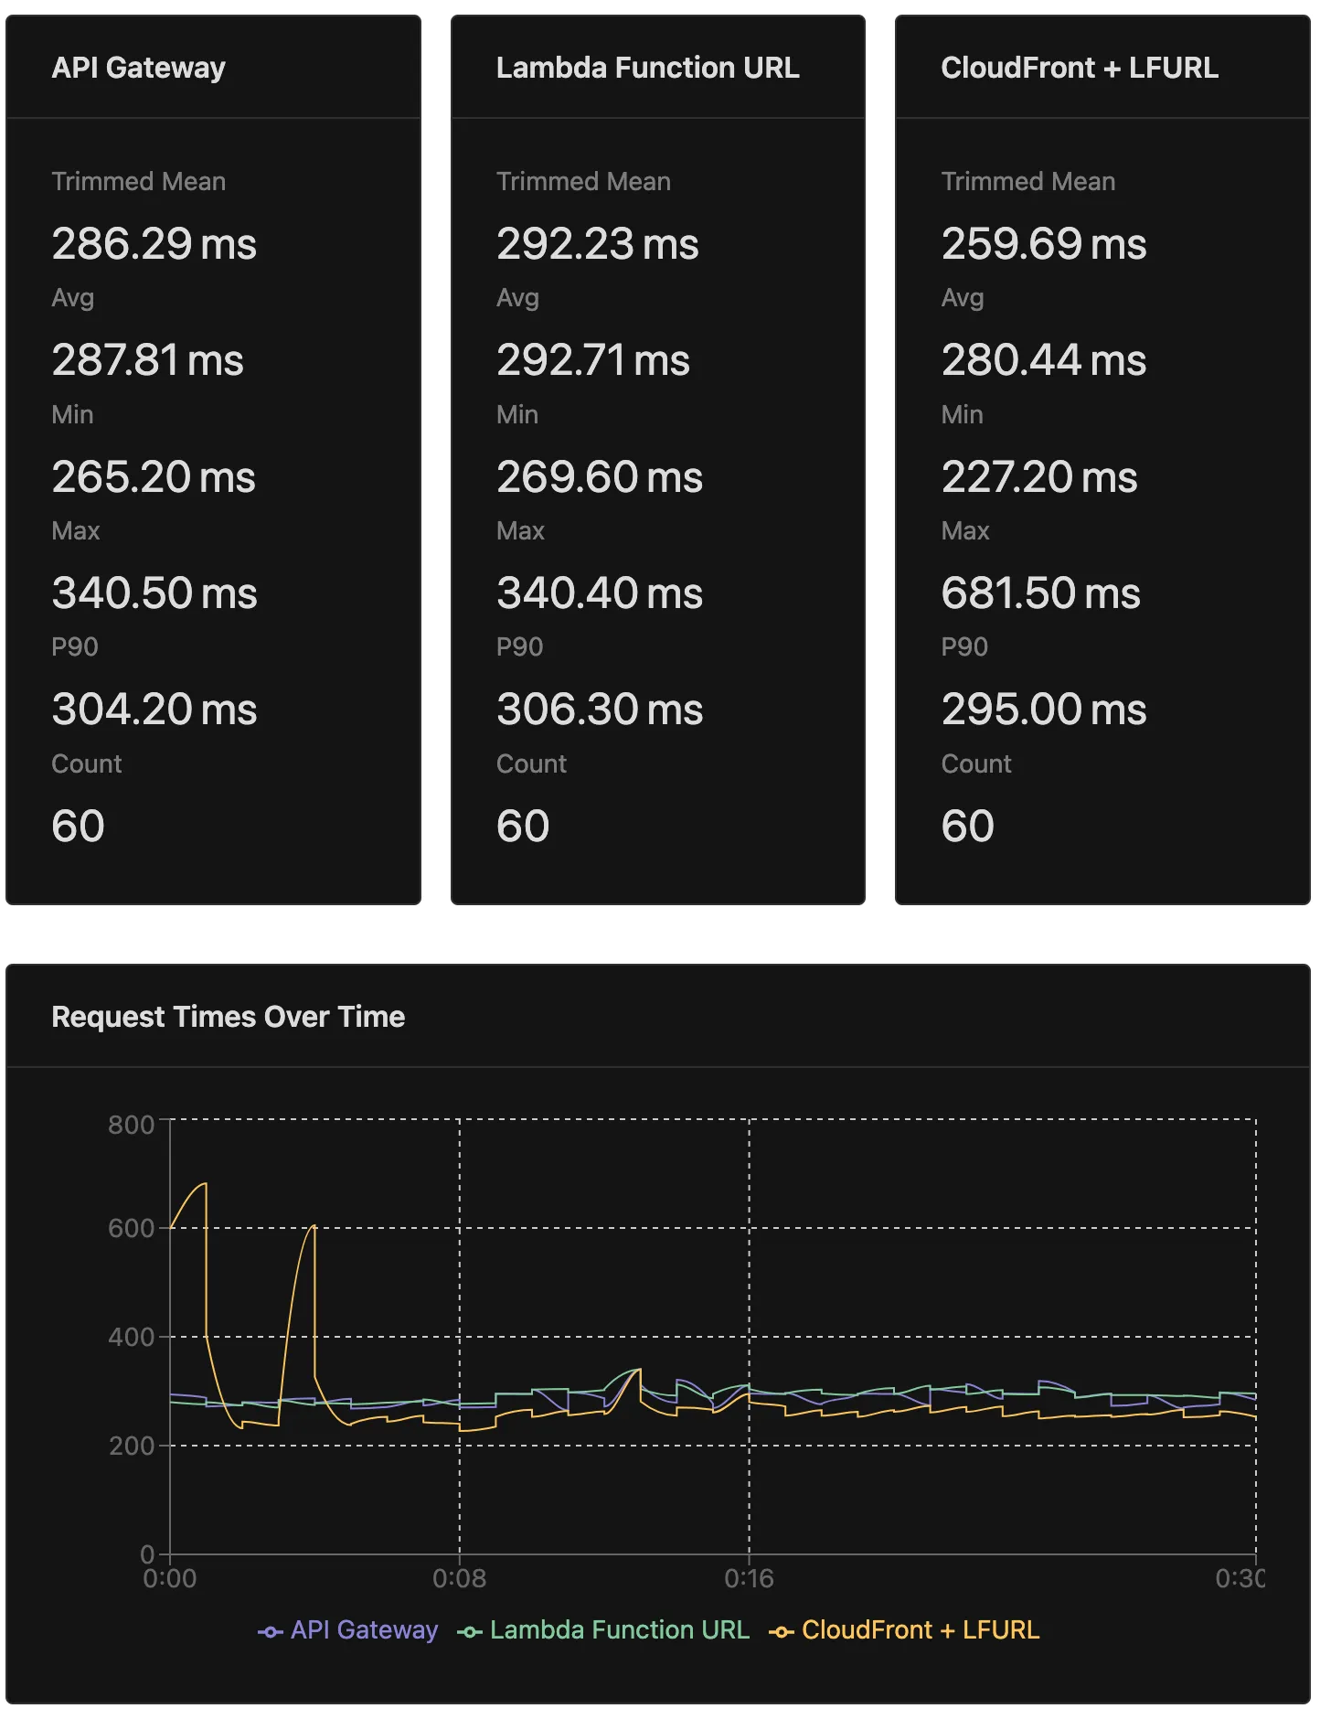1320x1719 pixels.
Task: Click the 286.29 ms trimmed mean value
Action: 154,244
